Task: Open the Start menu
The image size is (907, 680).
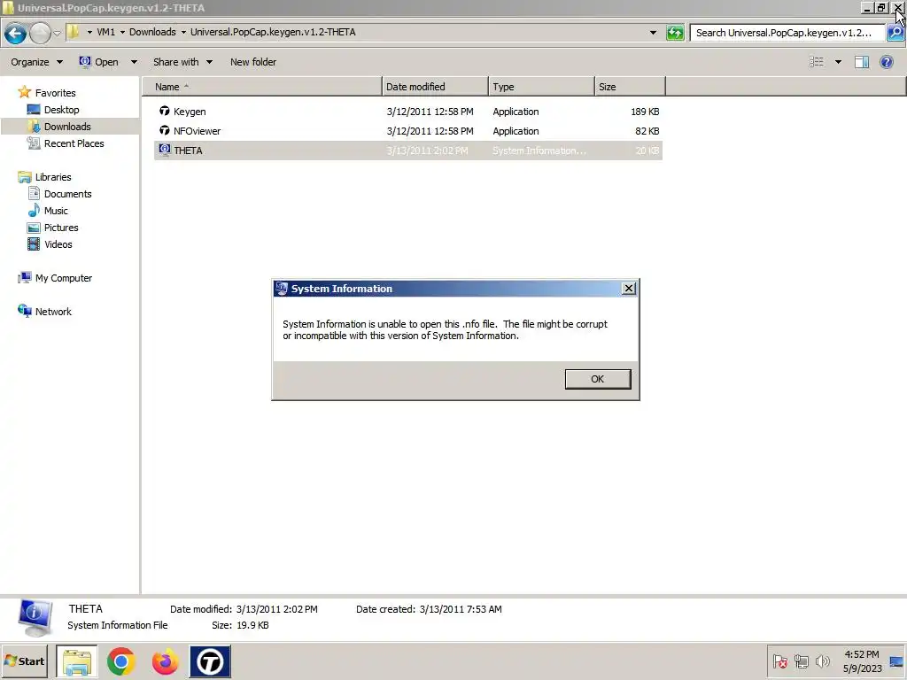Action: [24, 661]
